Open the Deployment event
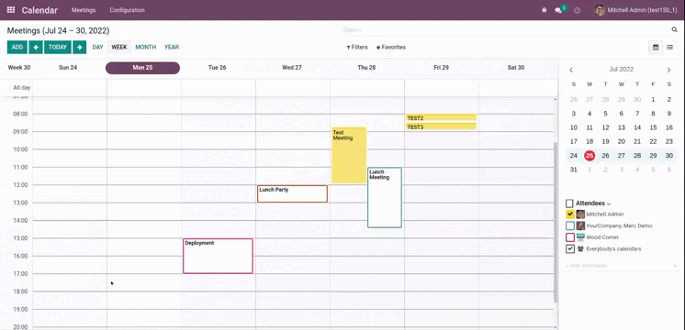 point(218,256)
